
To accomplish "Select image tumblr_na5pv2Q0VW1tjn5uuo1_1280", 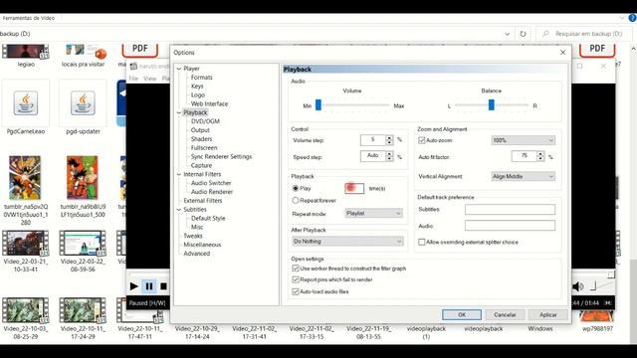I will tap(25, 177).
